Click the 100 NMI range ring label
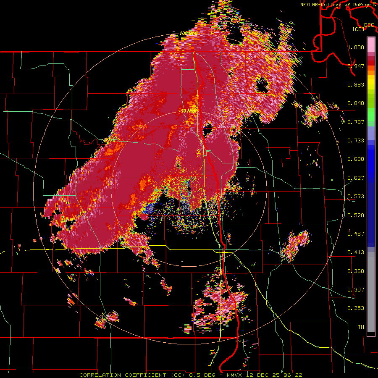 click(x=189, y=33)
